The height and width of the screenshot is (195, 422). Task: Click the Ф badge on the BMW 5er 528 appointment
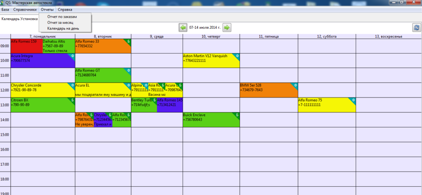click(x=295, y=85)
